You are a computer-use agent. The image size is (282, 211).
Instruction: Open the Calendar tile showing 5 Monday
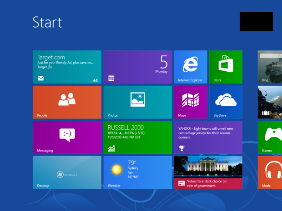tap(137, 67)
